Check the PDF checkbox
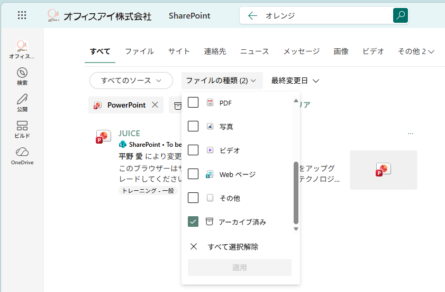 point(193,102)
